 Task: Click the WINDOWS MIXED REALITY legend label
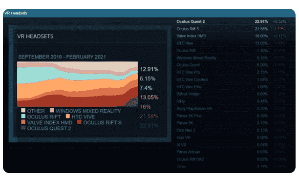(88, 111)
